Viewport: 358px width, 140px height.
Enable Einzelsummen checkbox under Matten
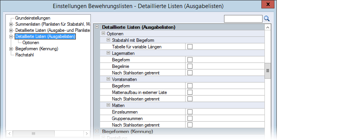pyautogui.click(x=190, y=112)
